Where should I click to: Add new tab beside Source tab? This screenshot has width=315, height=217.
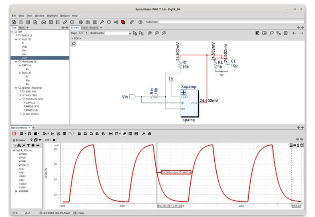(x=101, y=28)
